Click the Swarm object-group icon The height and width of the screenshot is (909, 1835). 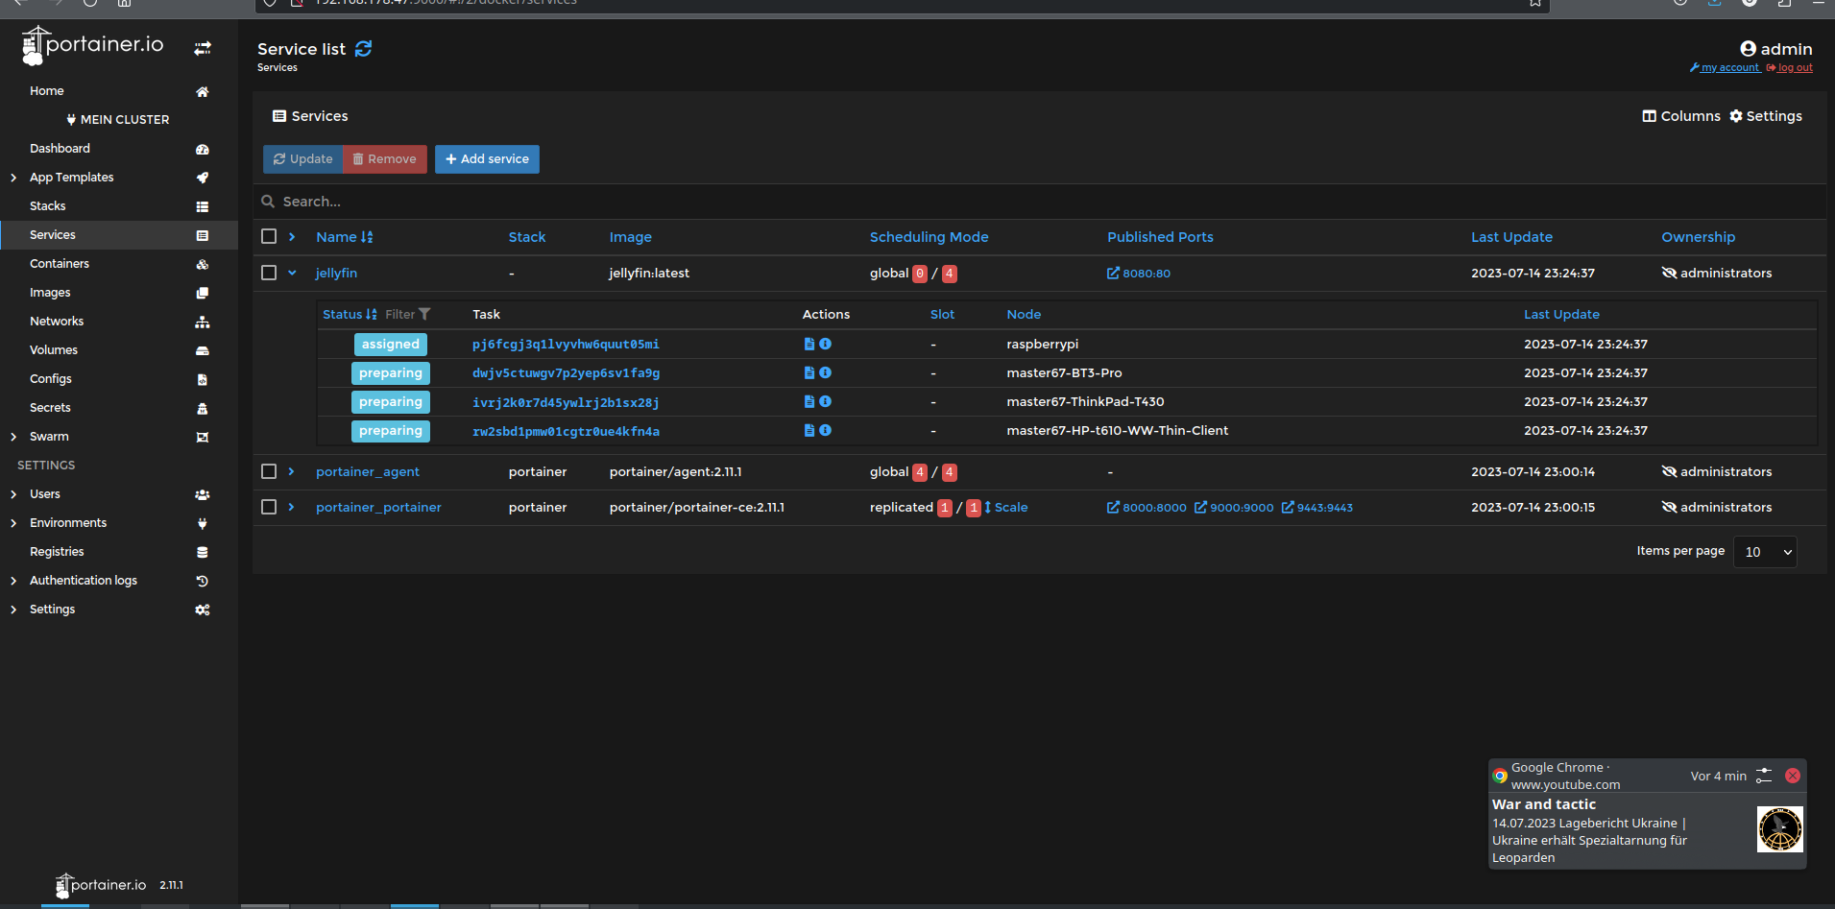click(x=203, y=437)
